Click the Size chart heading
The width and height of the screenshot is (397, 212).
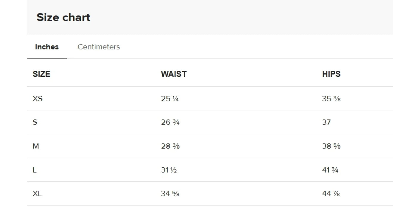[x=63, y=17]
